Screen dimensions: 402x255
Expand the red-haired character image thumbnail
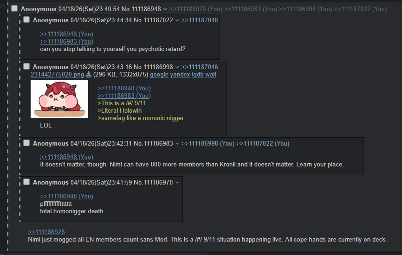point(59,99)
